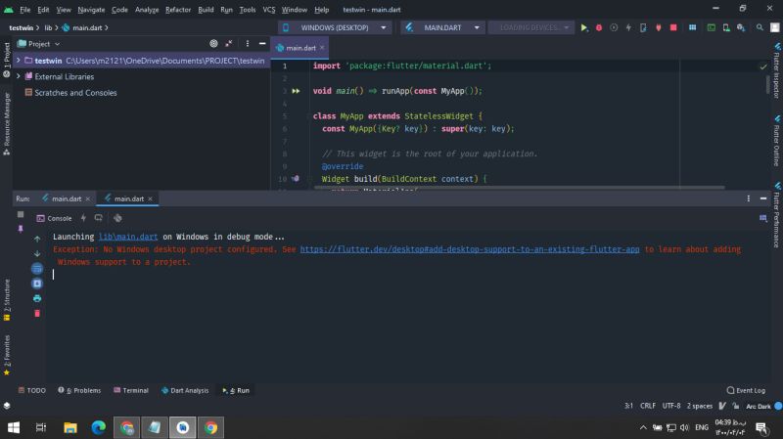Pin the Run tab with purple pin icon

point(21,229)
